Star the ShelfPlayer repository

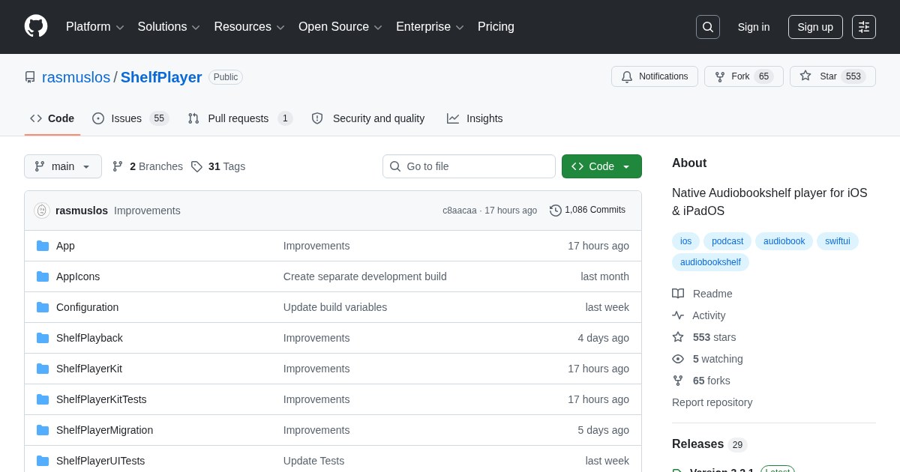coord(832,76)
